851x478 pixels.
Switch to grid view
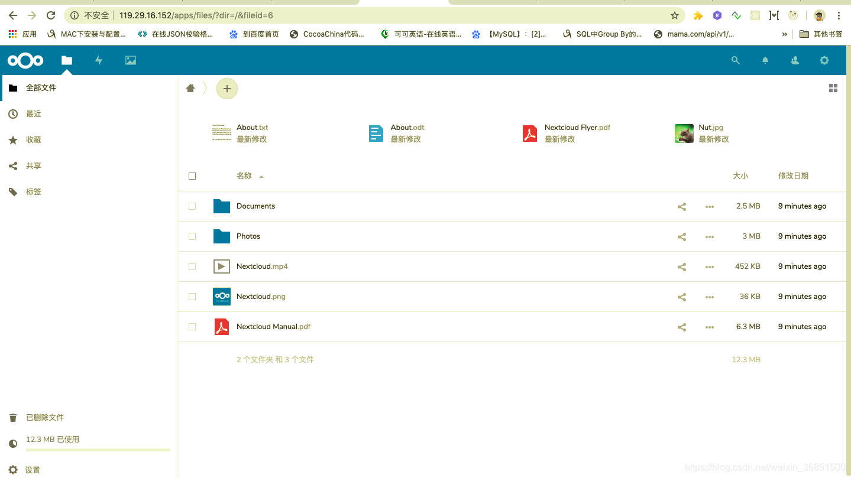pos(833,88)
